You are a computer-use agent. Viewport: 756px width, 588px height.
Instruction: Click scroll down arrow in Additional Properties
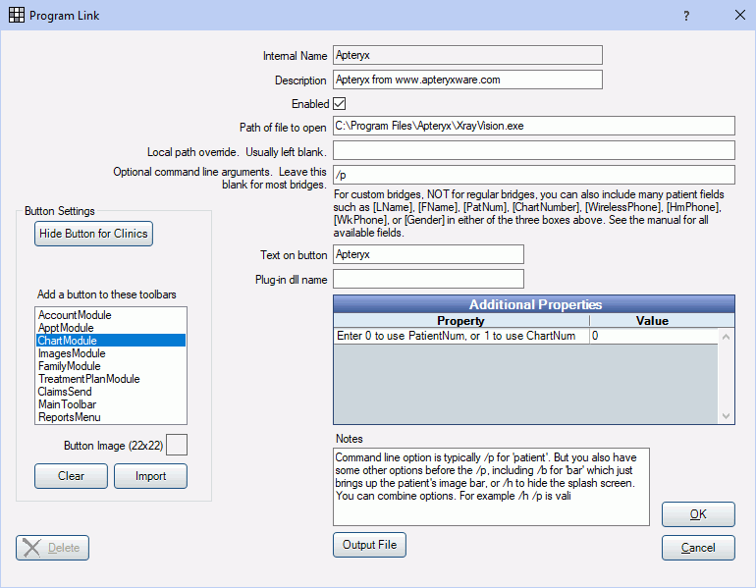tap(726, 416)
